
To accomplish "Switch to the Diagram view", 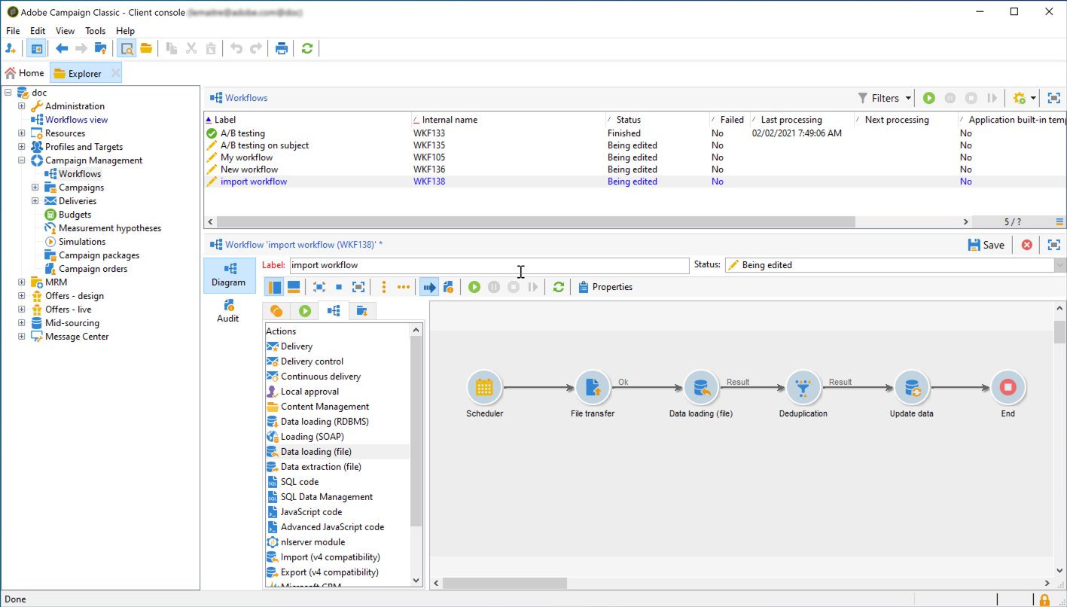I will 229,275.
